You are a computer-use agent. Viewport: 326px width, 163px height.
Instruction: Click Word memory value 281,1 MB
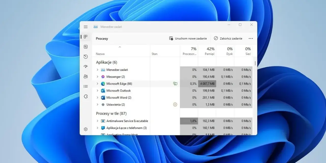207,98
